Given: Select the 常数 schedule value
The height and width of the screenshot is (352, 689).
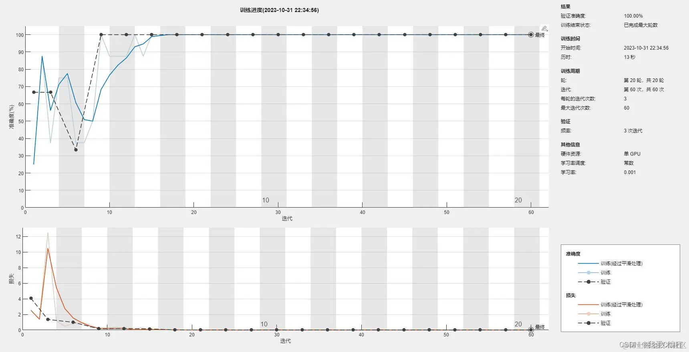Looking at the screenshot, I should tap(629, 163).
